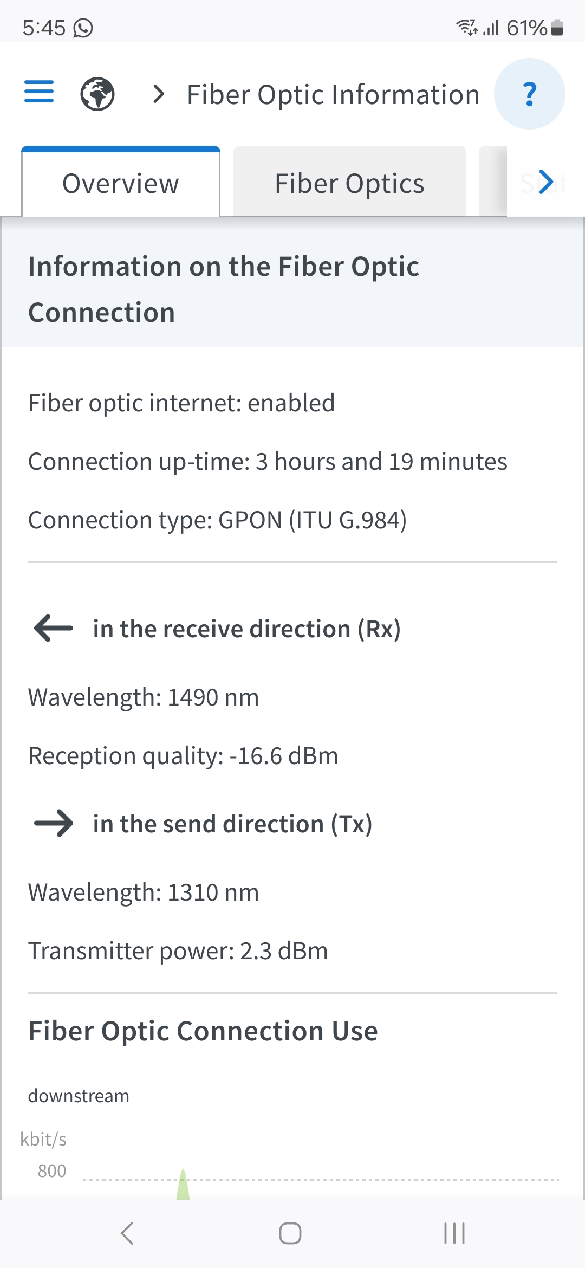Tap the Fiber Optic Information page title
This screenshot has width=585, height=1268.
coord(333,95)
